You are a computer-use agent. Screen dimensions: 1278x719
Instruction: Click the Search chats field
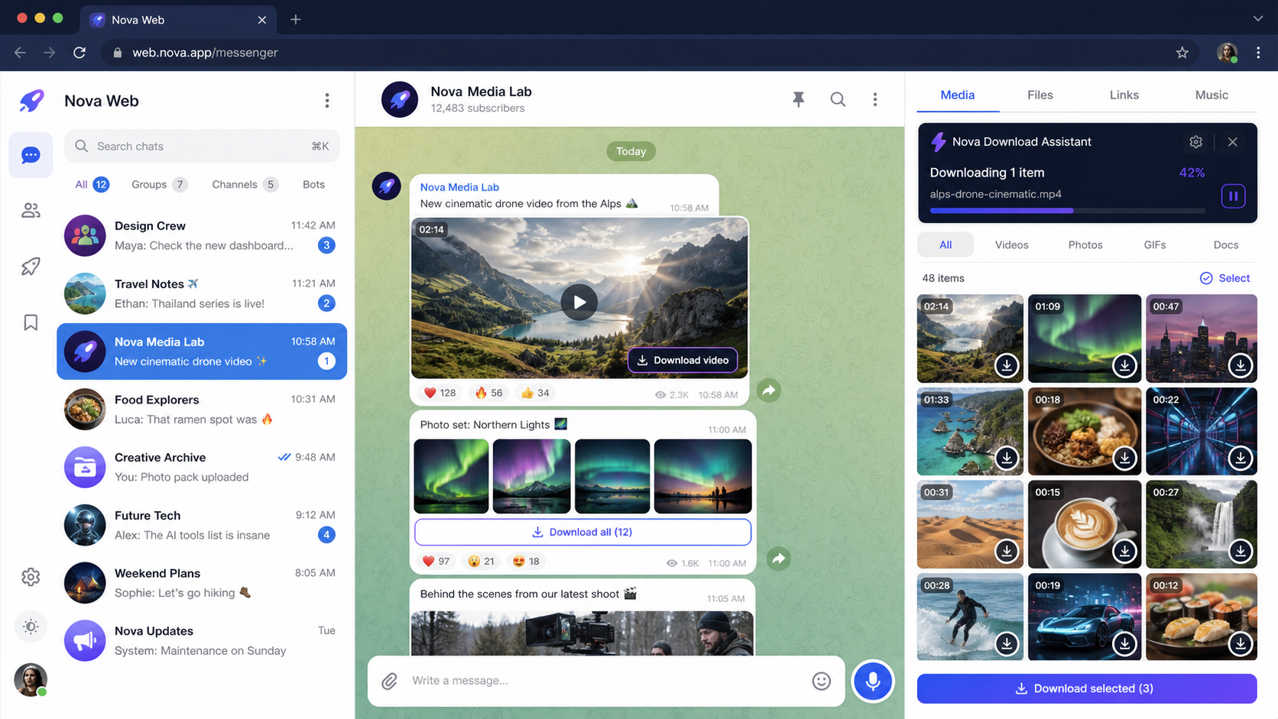coord(202,146)
